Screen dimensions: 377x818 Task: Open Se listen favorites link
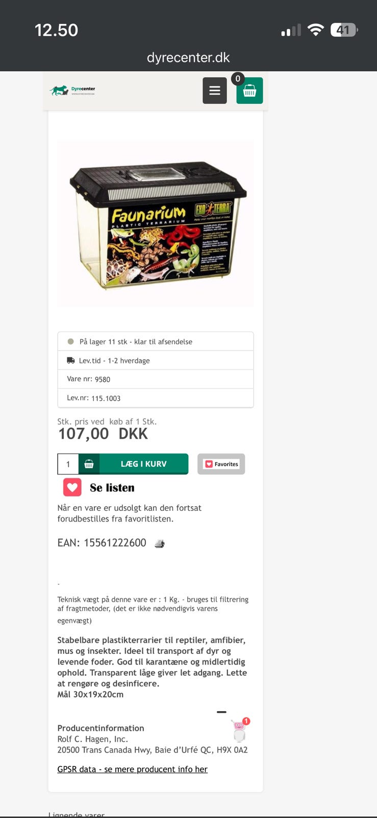tap(112, 488)
